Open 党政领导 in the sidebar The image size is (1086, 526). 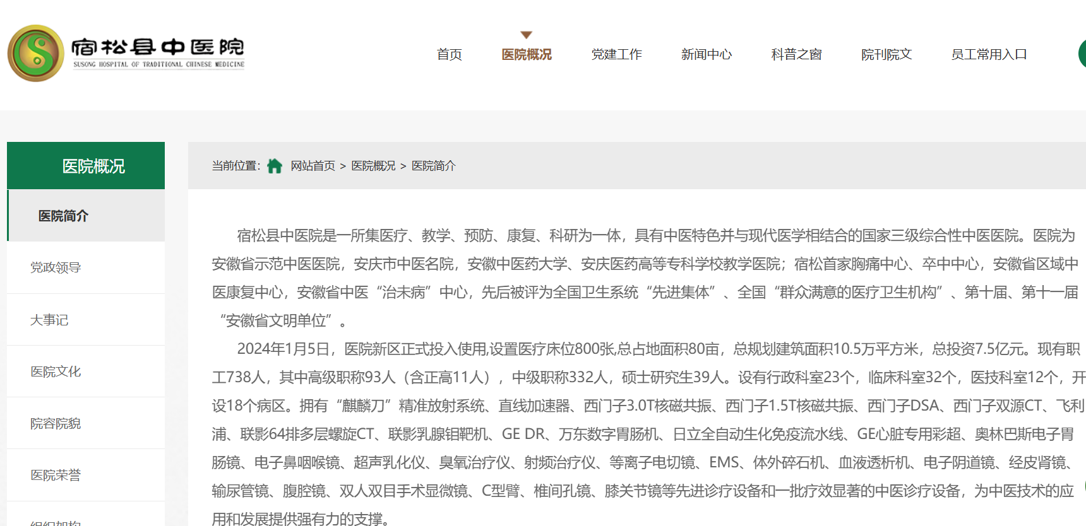(x=86, y=267)
